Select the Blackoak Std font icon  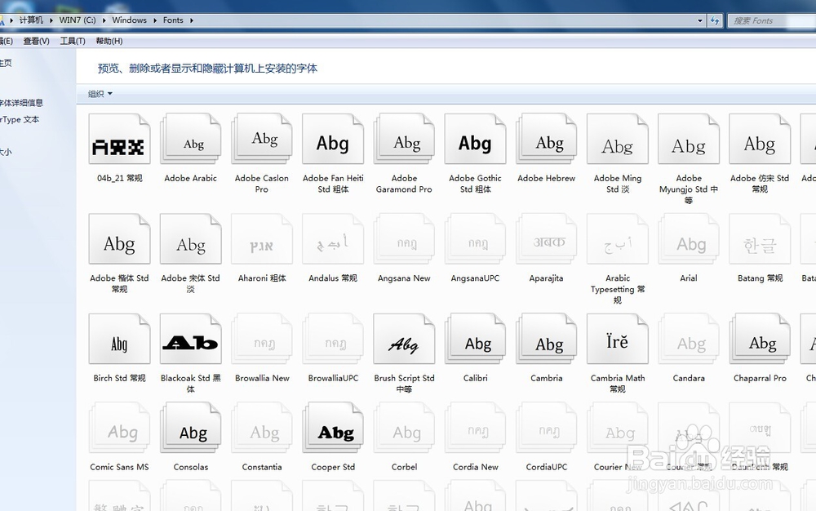[191, 338]
